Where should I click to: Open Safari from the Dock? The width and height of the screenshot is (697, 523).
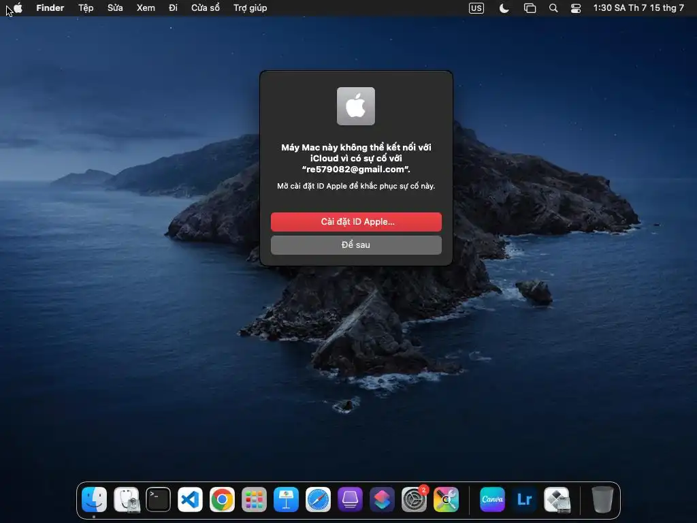(319, 499)
